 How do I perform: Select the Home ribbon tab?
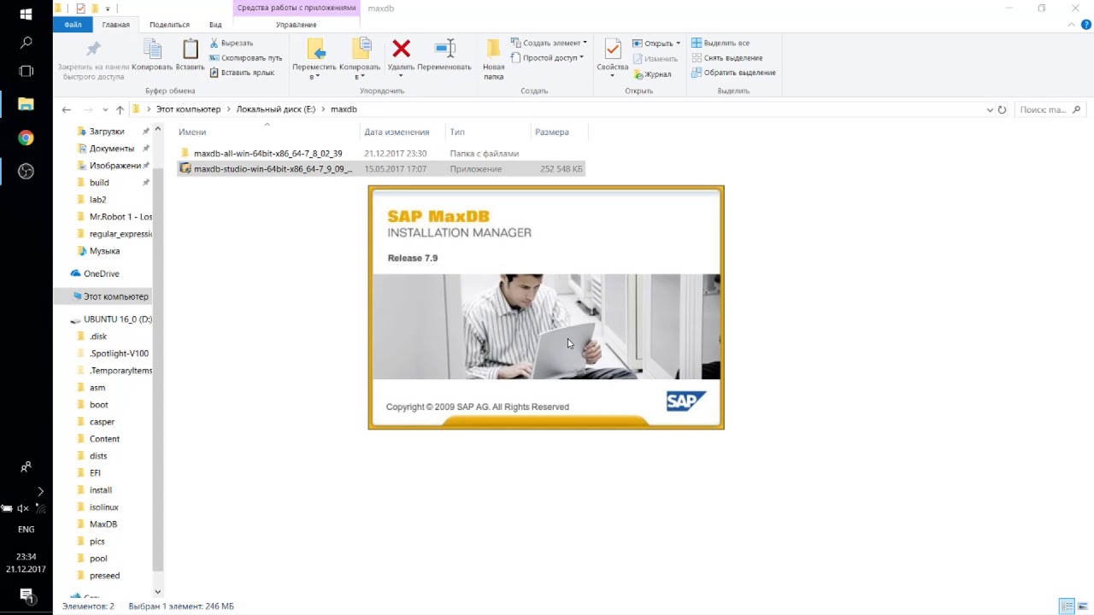[115, 25]
